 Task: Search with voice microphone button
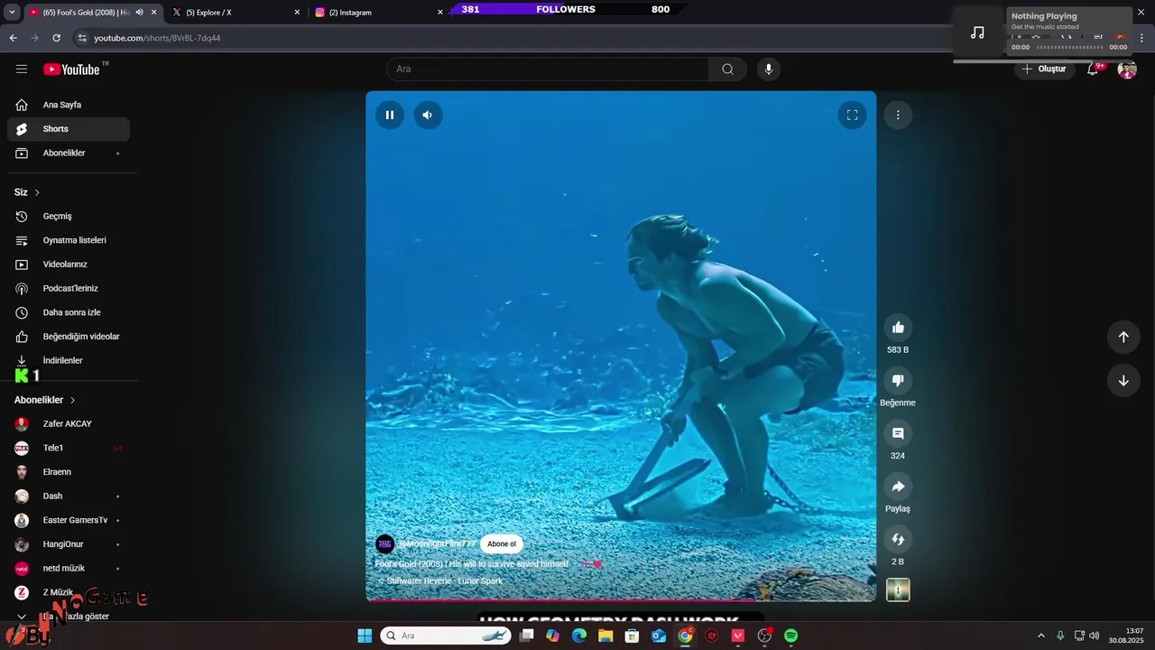point(769,69)
